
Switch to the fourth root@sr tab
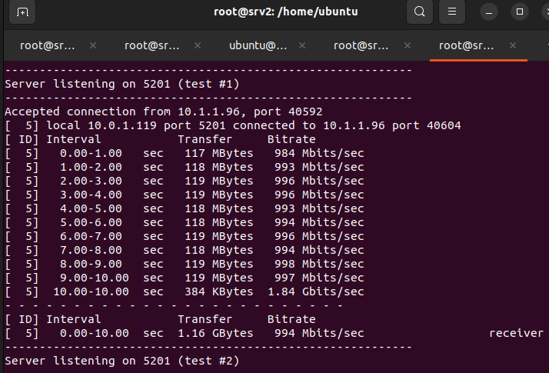click(361, 45)
